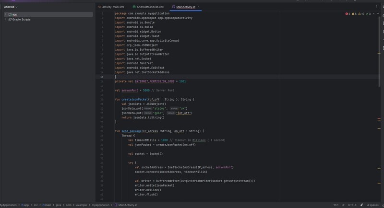
Task: Switch to the AndroidManifest.xml tab
Action: pos(148,7)
